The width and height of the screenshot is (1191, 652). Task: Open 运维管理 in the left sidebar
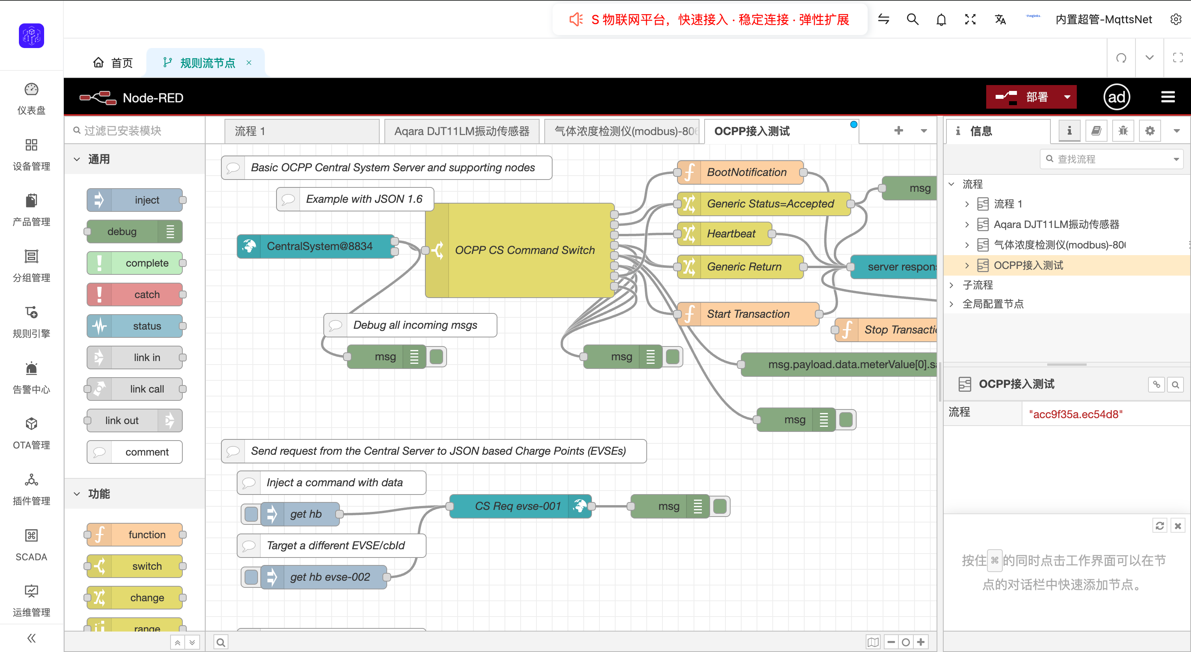tap(31, 601)
